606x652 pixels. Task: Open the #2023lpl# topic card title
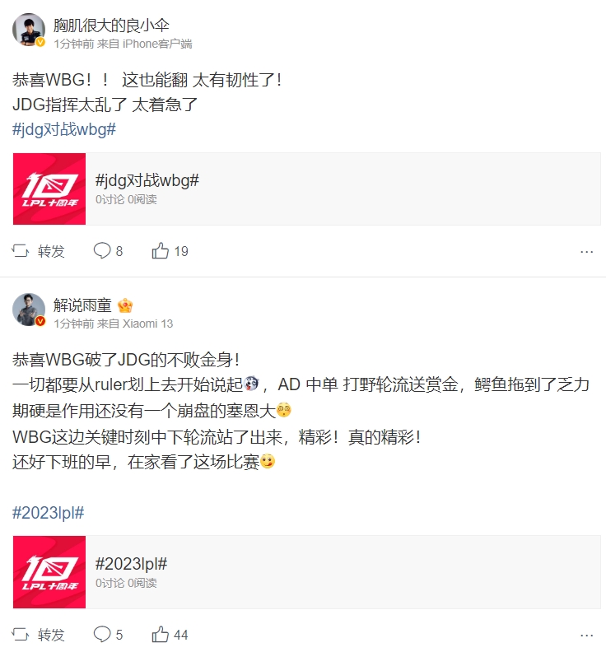(132, 564)
